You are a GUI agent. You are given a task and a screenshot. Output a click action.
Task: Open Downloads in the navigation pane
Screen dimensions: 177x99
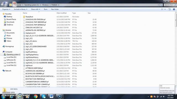tap(10, 22)
